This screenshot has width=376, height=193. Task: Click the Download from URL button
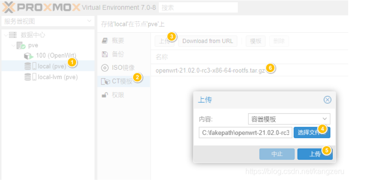(x=207, y=41)
